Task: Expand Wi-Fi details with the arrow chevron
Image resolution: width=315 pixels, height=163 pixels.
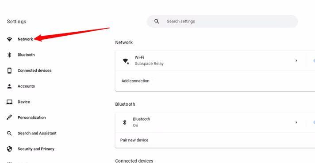Action: coord(296,61)
